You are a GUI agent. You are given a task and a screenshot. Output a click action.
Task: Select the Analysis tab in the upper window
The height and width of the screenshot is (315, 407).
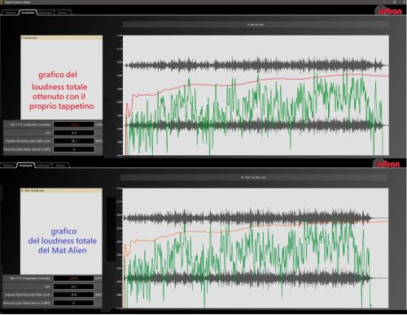(x=28, y=12)
